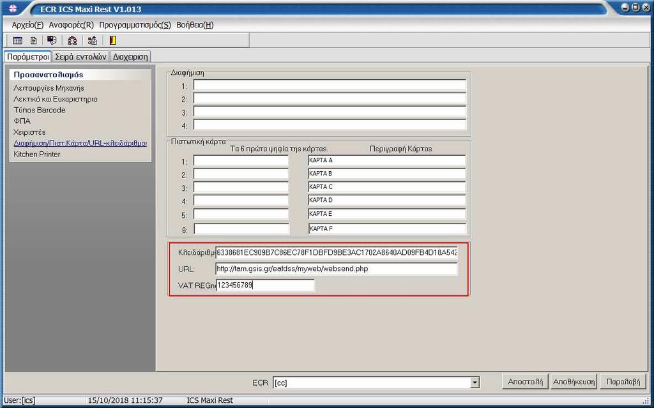The height and width of the screenshot is (408, 654).
Task: Expand the ECR dropdown arrow
Action: click(475, 383)
